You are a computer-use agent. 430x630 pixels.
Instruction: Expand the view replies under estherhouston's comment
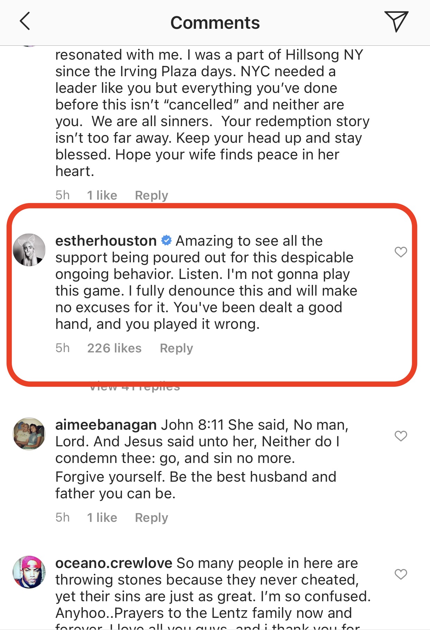pos(135,388)
